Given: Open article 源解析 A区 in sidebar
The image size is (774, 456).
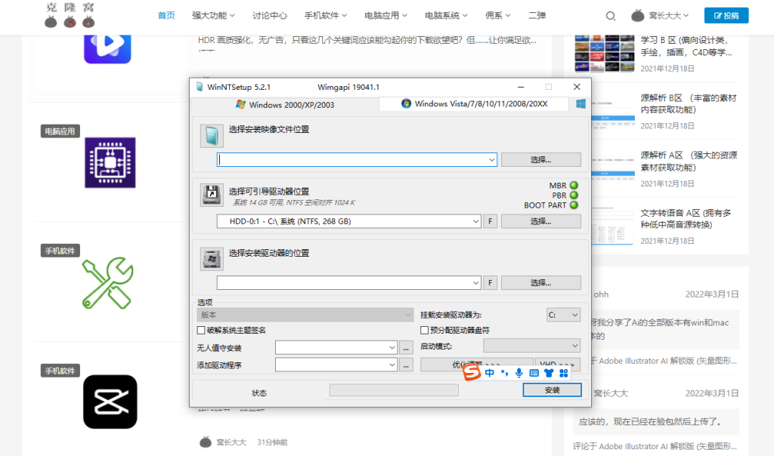Looking at the screenshot, I should point(689,162).
